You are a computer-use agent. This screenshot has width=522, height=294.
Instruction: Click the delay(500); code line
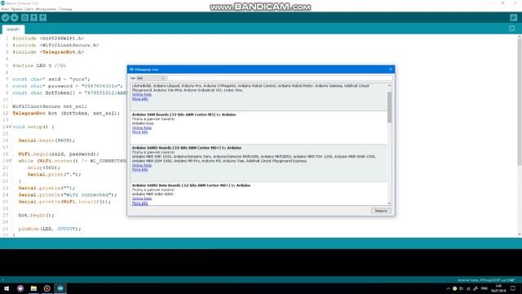point(44,167)
